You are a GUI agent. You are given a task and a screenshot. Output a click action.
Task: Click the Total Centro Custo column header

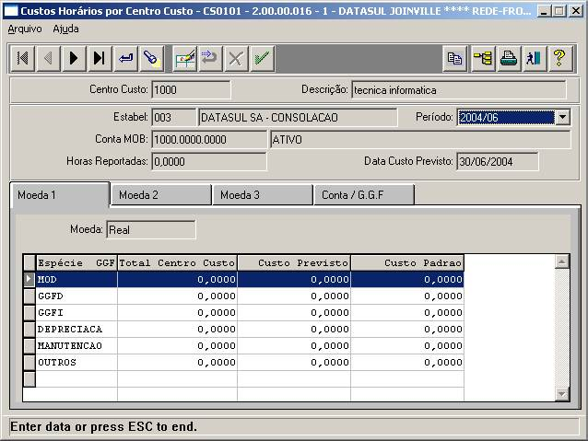click(177, 262)
